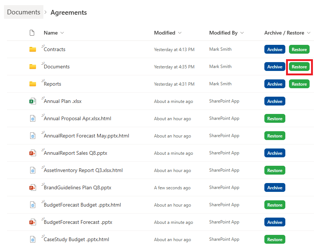
Task: Expand the Name column sort dropdown
Action: coord(62,33)
